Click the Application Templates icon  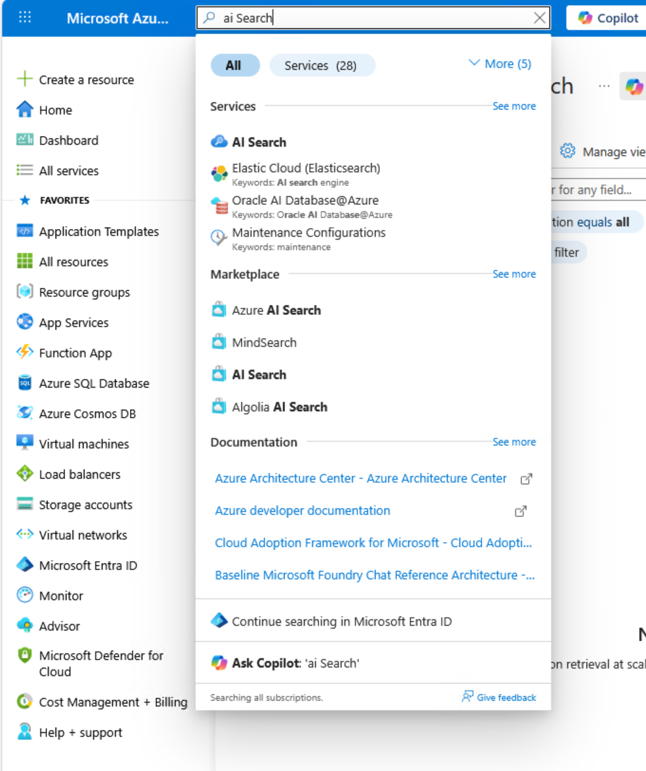25,231
